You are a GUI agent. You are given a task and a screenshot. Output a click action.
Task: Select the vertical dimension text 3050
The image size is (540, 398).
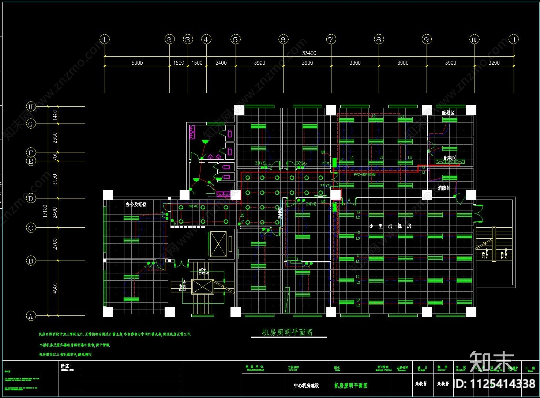tap(55, 179)
